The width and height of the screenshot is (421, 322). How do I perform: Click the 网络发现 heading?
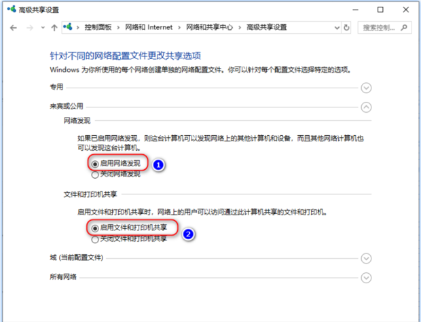(x=77, y=121)
